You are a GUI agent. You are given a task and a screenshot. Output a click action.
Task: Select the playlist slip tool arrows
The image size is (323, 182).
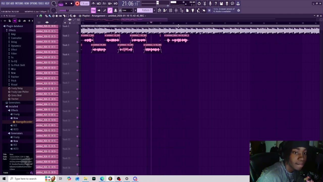point(60,16)
